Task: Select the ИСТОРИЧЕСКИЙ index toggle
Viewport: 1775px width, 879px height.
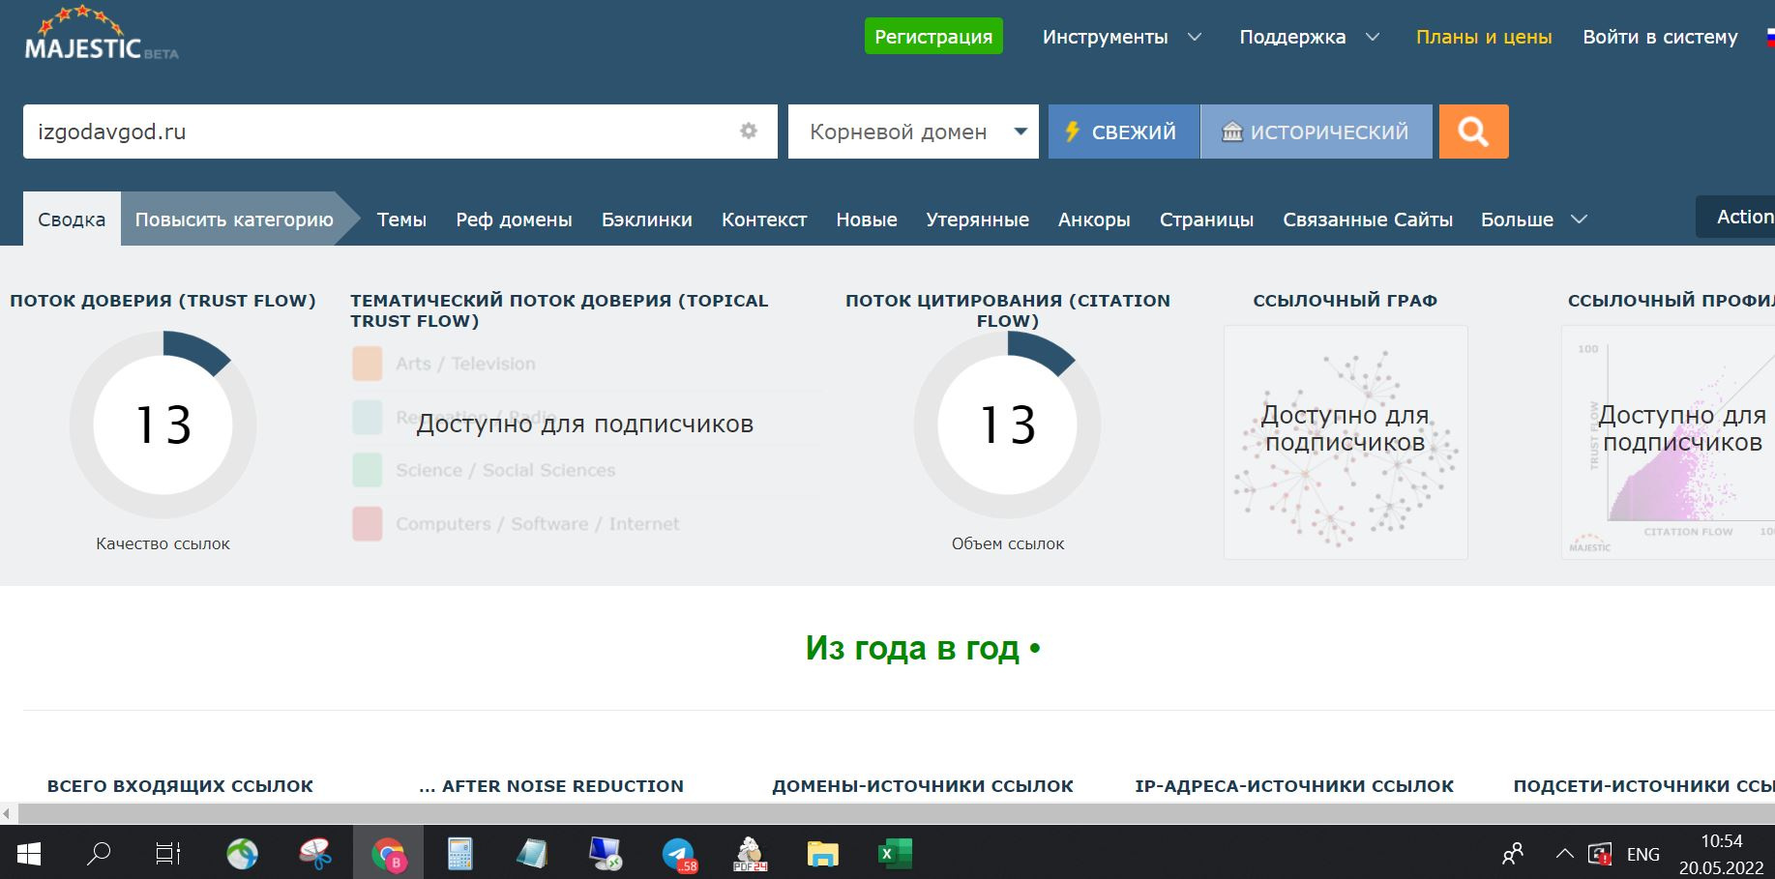Action: point(1316,132)
